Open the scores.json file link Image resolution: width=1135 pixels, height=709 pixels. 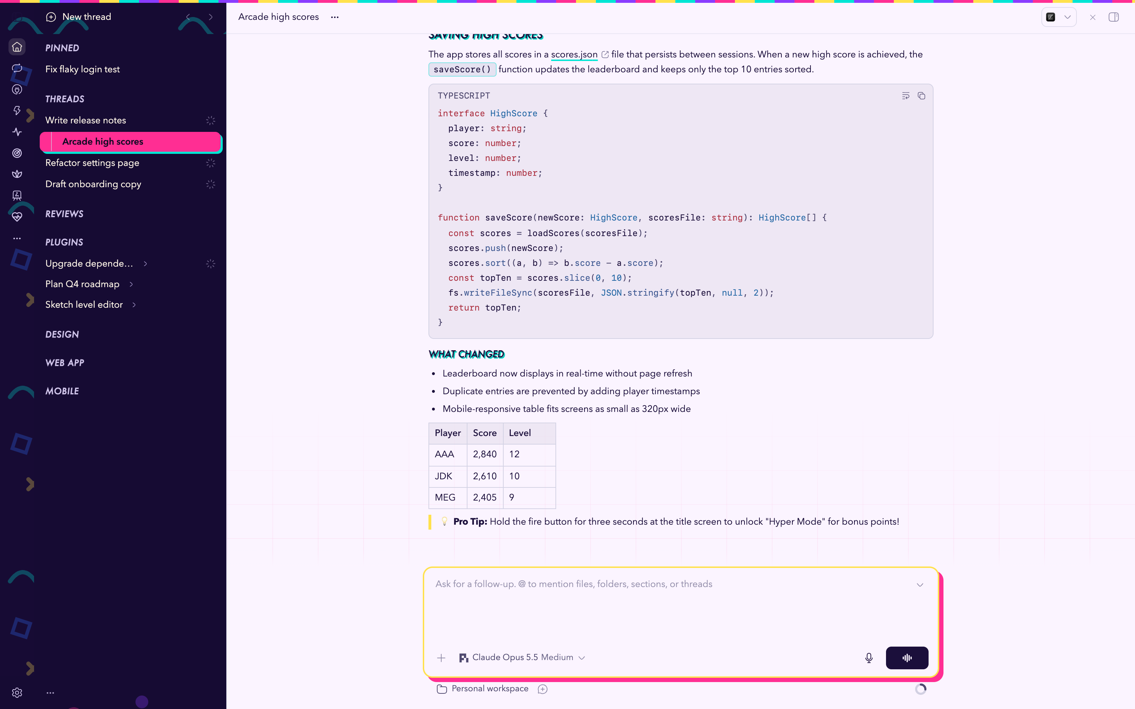tap(574, 54)
